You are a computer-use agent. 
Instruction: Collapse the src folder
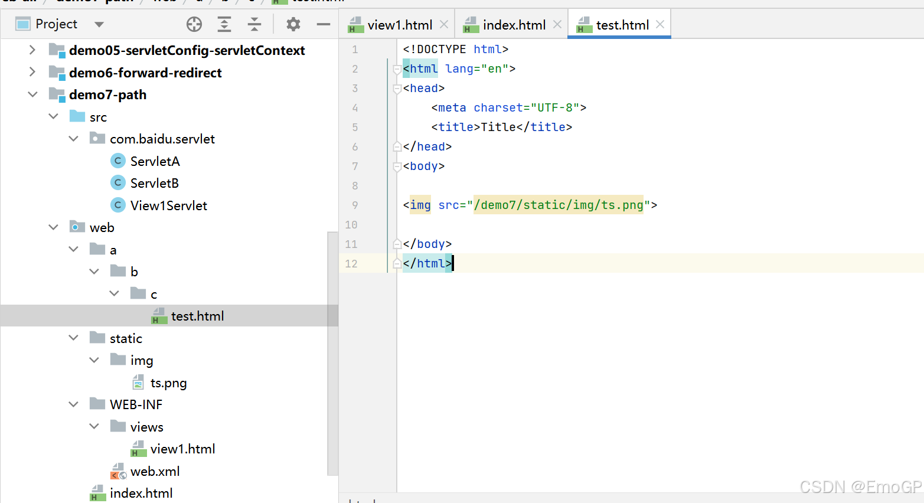(53, 116)
